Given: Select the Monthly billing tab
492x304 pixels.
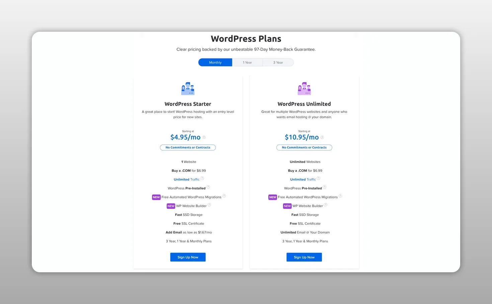Looking at the screenshot, I should tap(215, 62).
